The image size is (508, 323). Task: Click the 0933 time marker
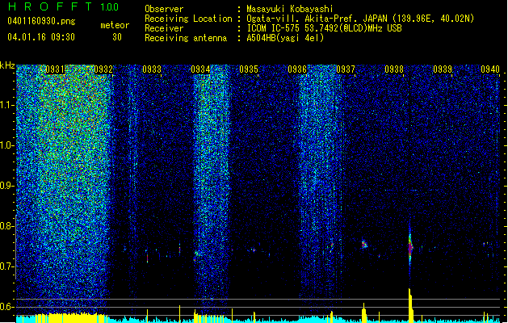point(152,69)
